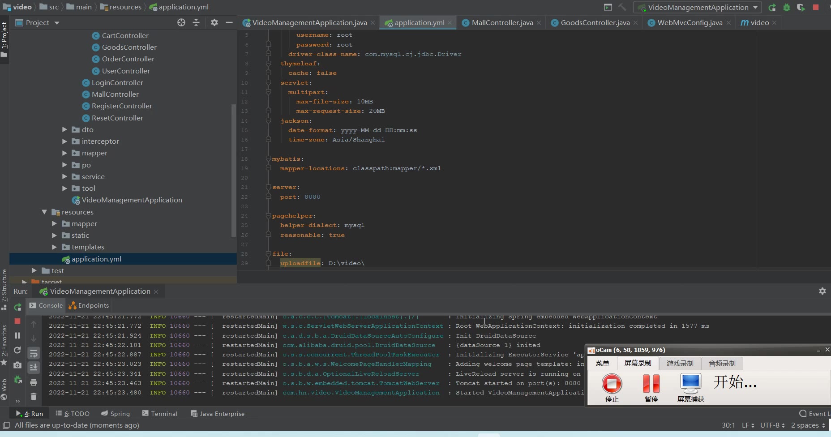The height and width of the screenshot is (437, 831).
Task: Open the Project panel gear settings
Action: (214, 22)
